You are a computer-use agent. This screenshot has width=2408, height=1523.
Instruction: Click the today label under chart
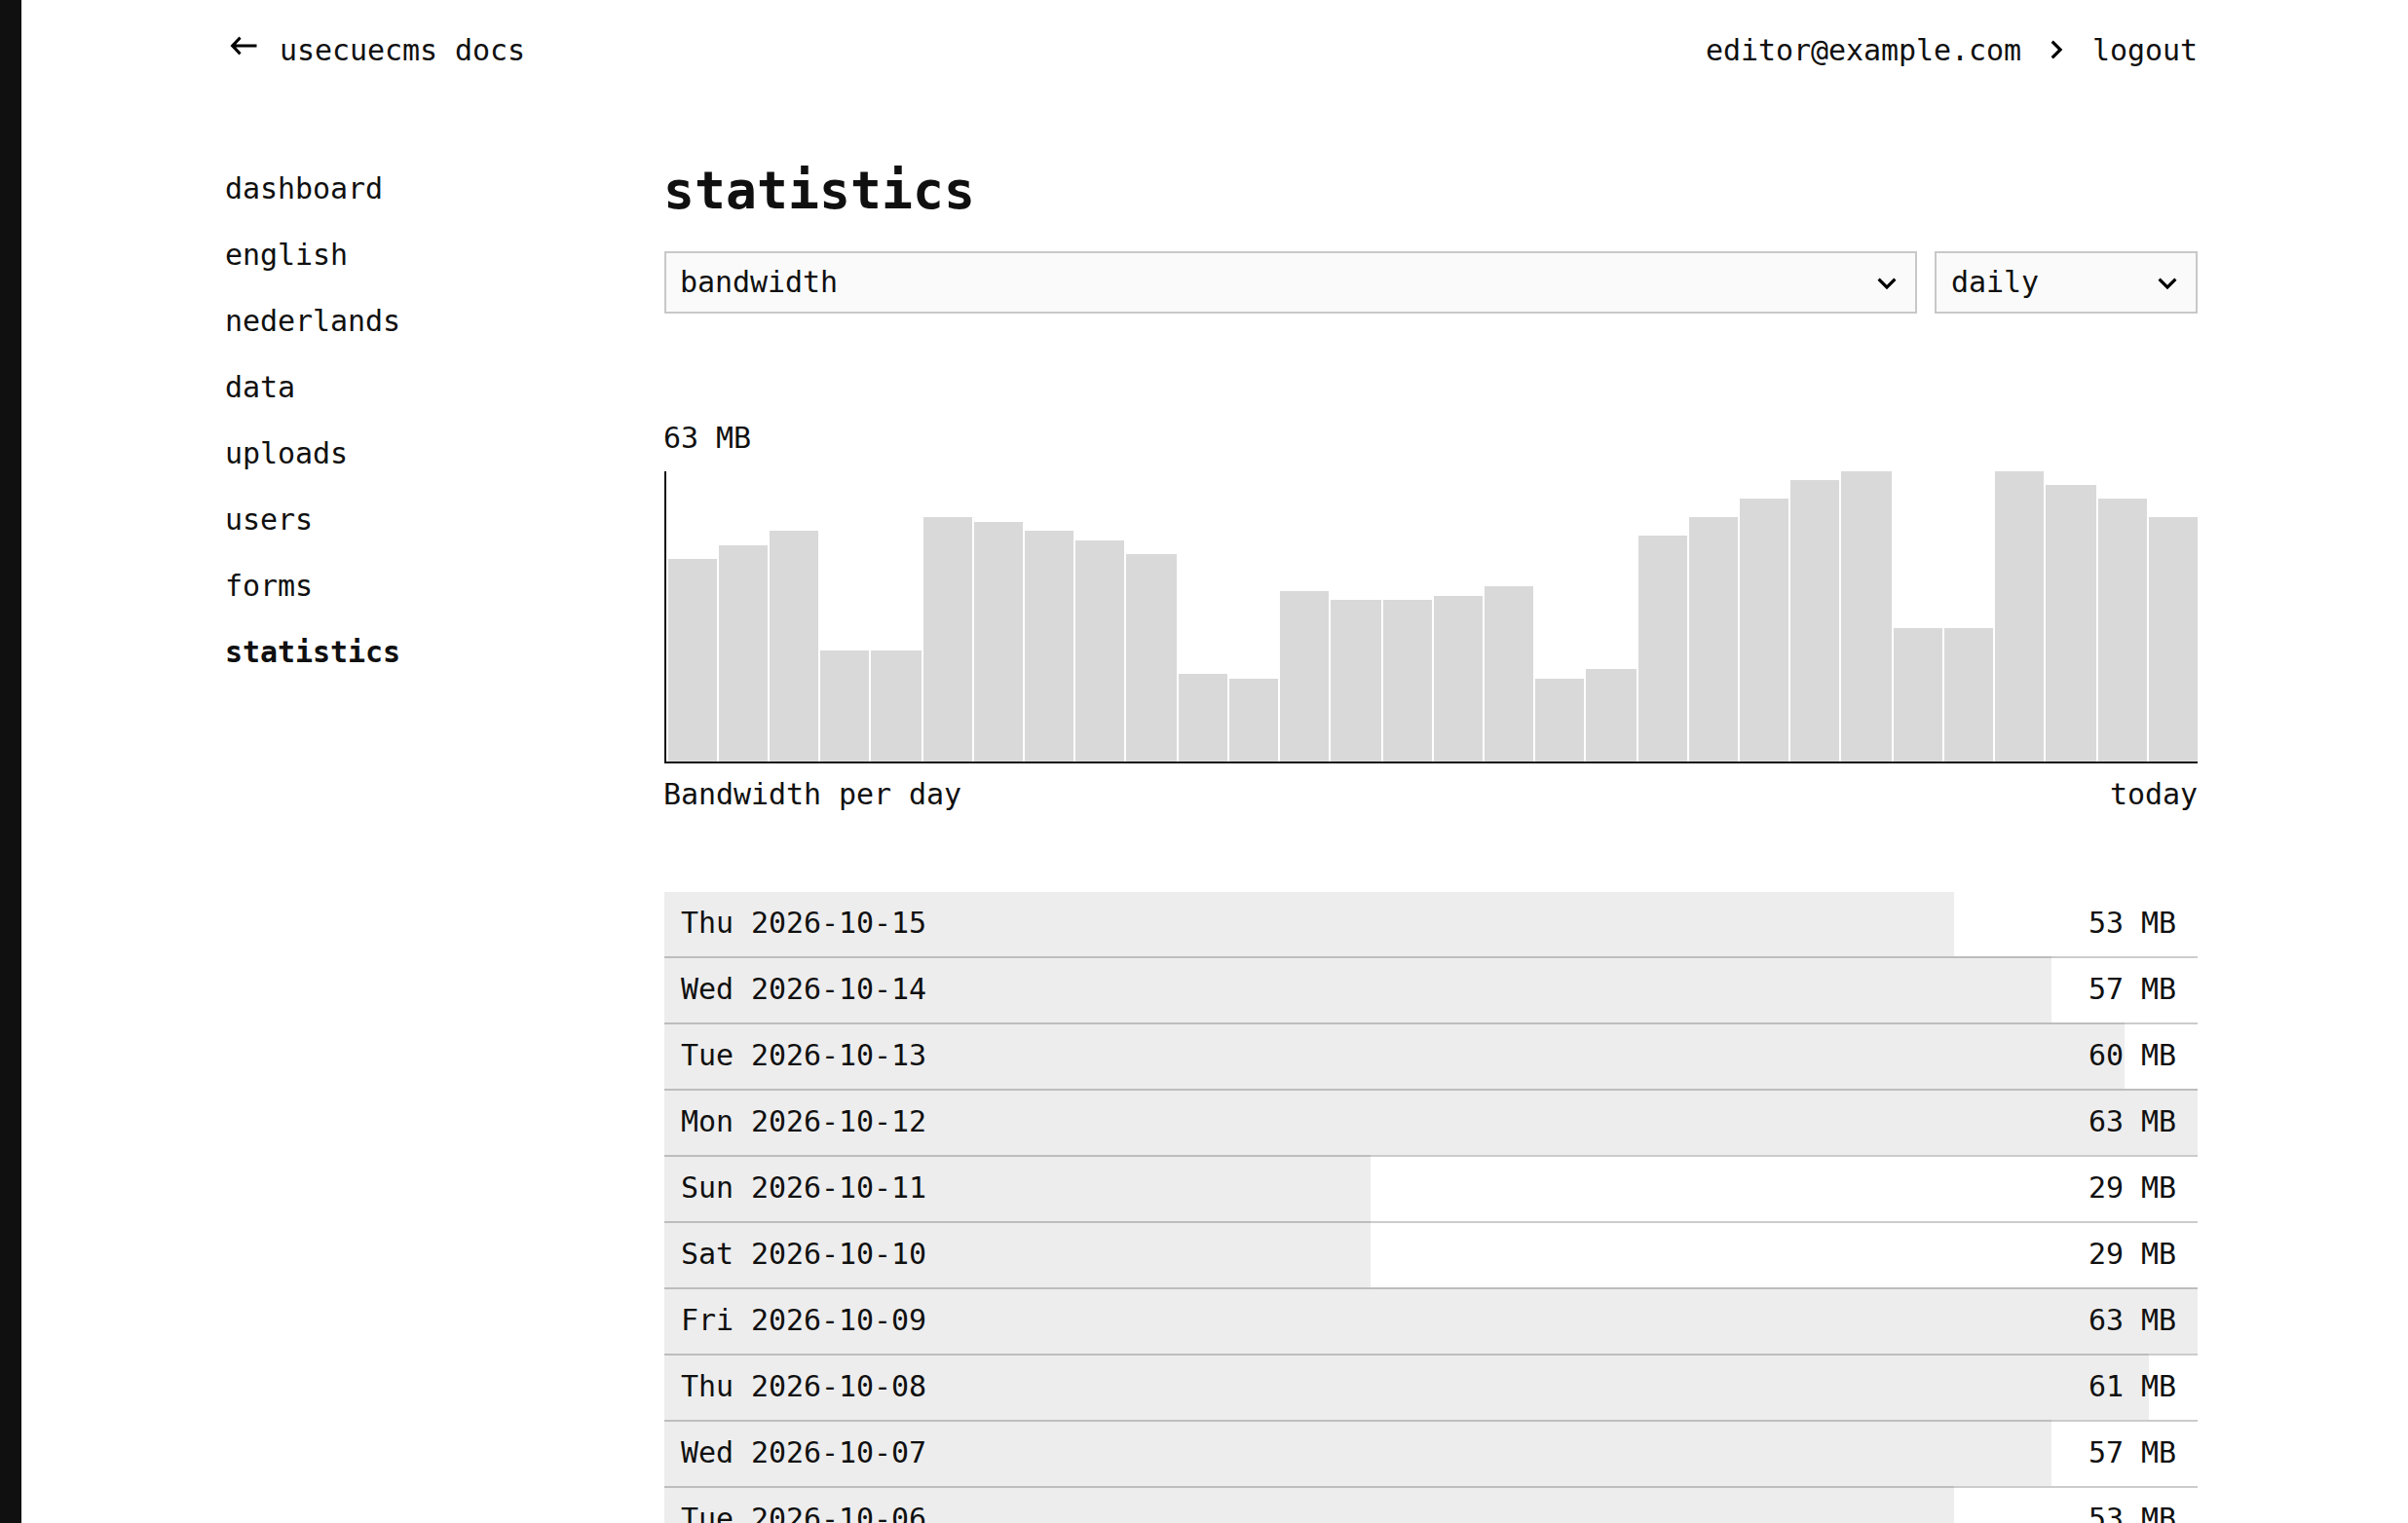click(x=2153, y=795)
